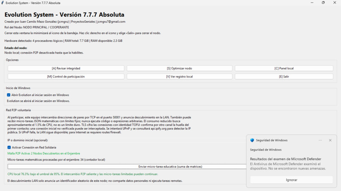Click the El descubrimiento LAN solo anuncia text
The height and width of the screenshot is (191, 341).
click(x=95, y=181)
